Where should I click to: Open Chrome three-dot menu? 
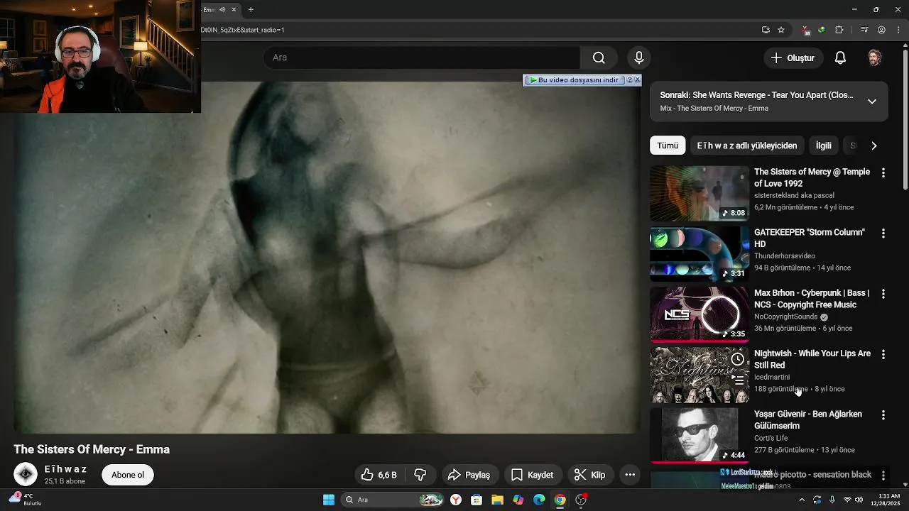tap(899, 30)
